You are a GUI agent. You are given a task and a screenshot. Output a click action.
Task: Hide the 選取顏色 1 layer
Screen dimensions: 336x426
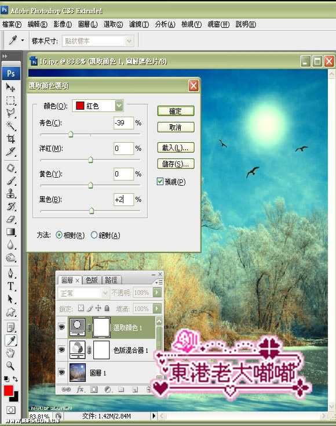62,327
